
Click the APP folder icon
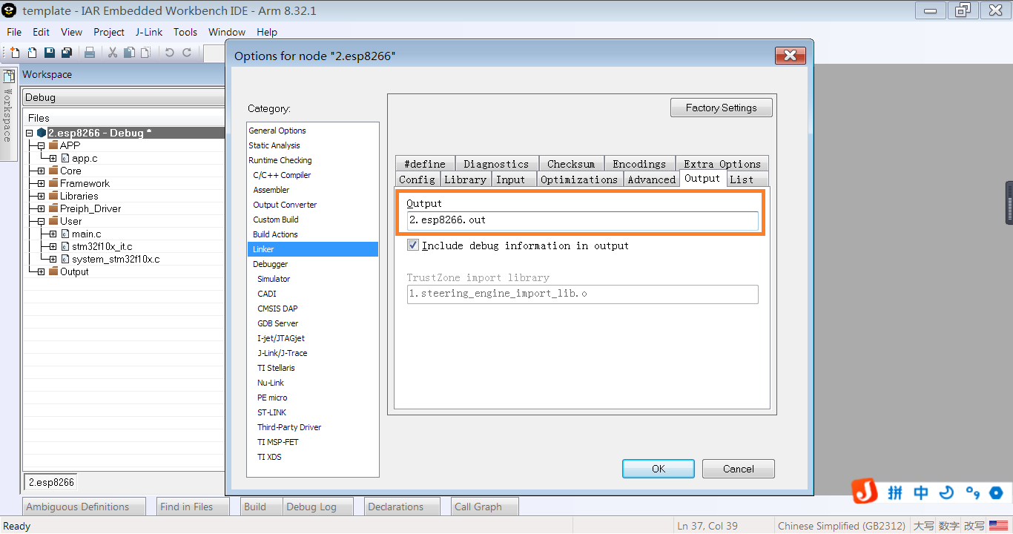[53, 145]
